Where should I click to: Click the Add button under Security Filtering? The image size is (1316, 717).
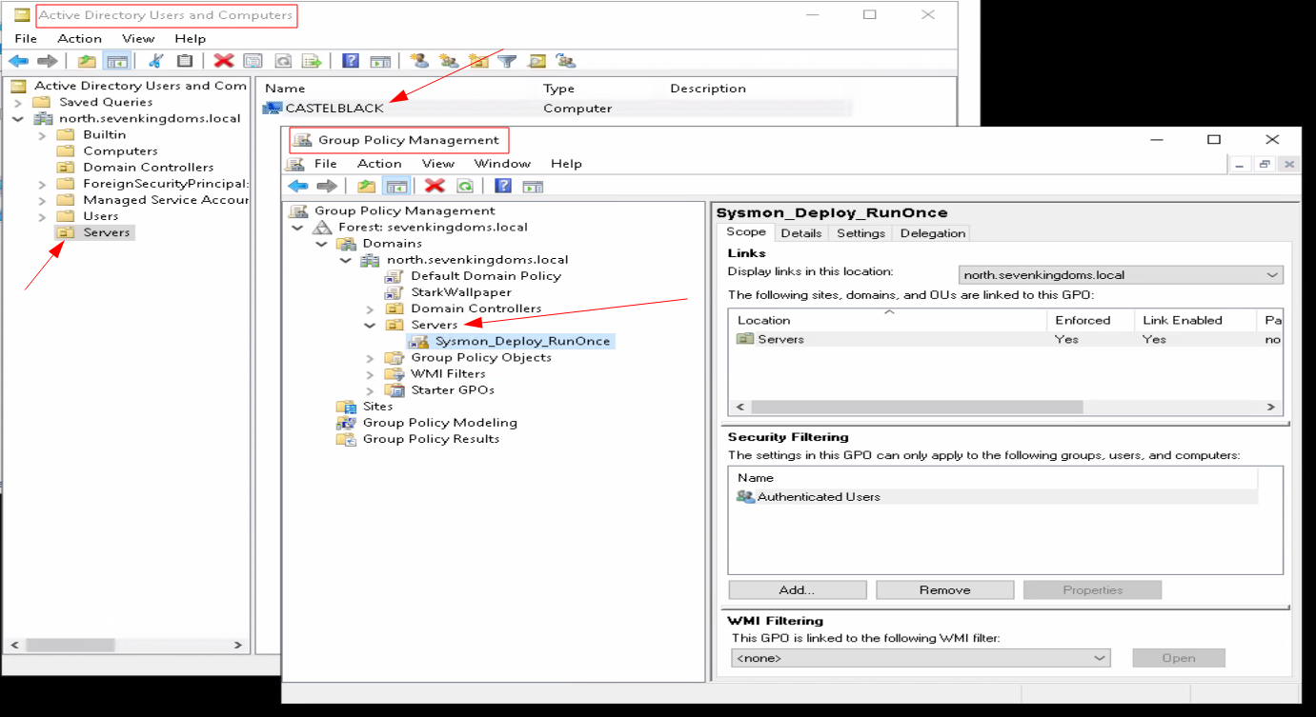(797, 589)
